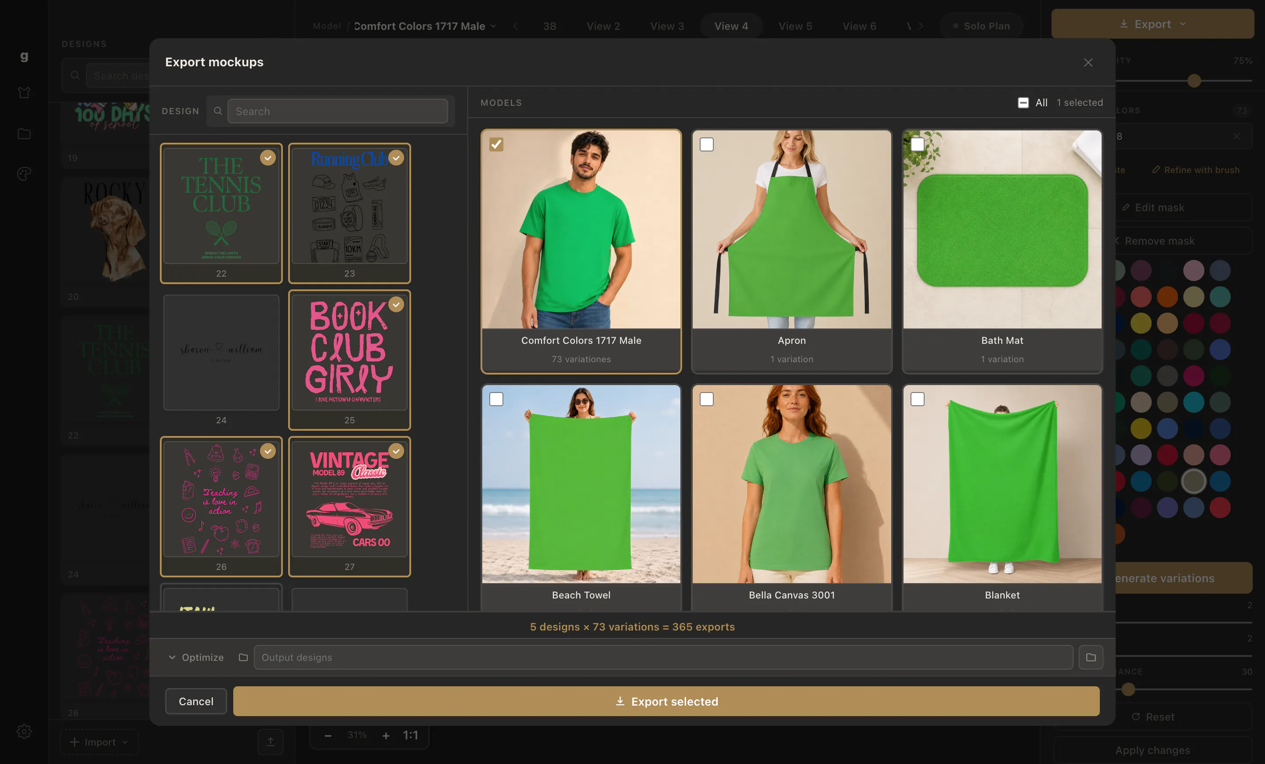Check the Bella Canvas 3001 checkbox
1265x764 pixels.
pos(706,399)
